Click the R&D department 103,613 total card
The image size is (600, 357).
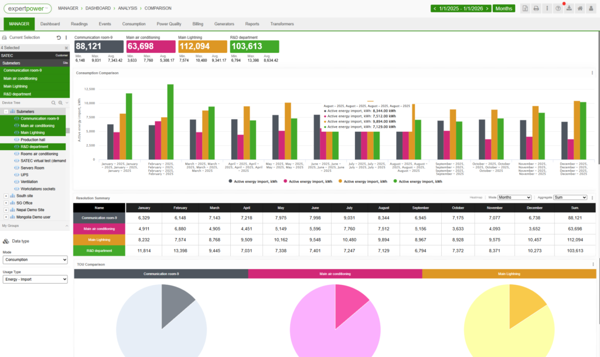(x=254, y=47)
